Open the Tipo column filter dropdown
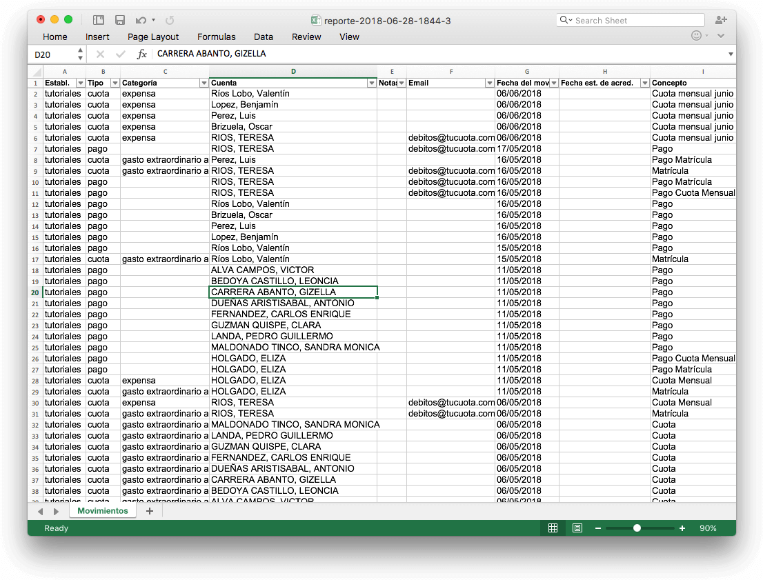Viewport: 763px width, 580px height. point(115,83)
